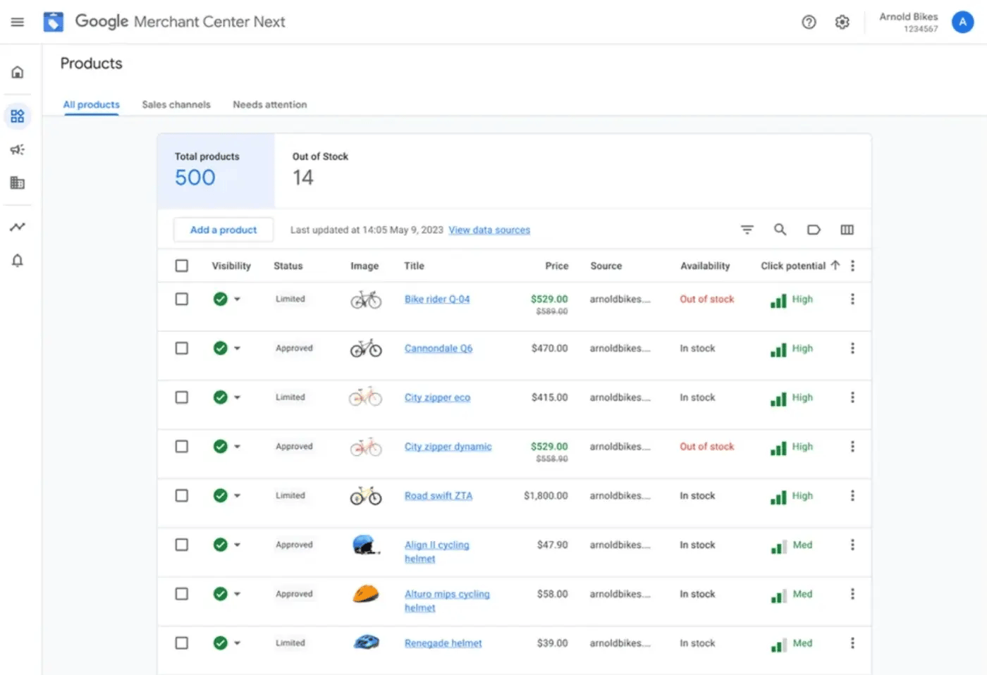Screen dimensions: 987x675
Task: Open the notifications bell sidebar icon
Action: coord(18,261)
